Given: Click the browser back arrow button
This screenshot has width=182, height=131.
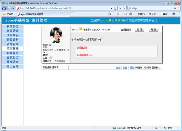Looking at the screenshot, I should [x=4, y=8].
